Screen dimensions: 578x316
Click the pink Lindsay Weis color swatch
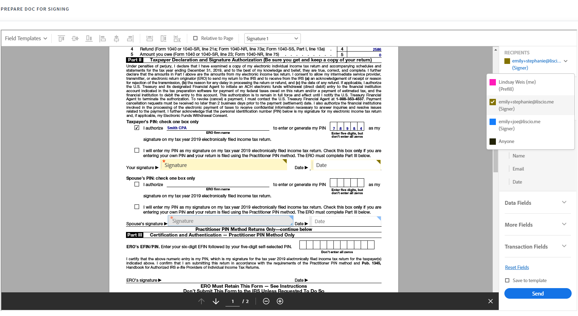(x=493, y=82)
